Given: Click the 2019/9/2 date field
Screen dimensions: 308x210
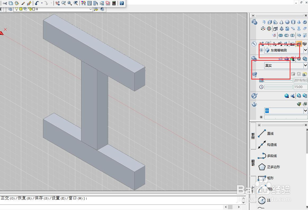Looking at the screenshot, I should (301, 80).
